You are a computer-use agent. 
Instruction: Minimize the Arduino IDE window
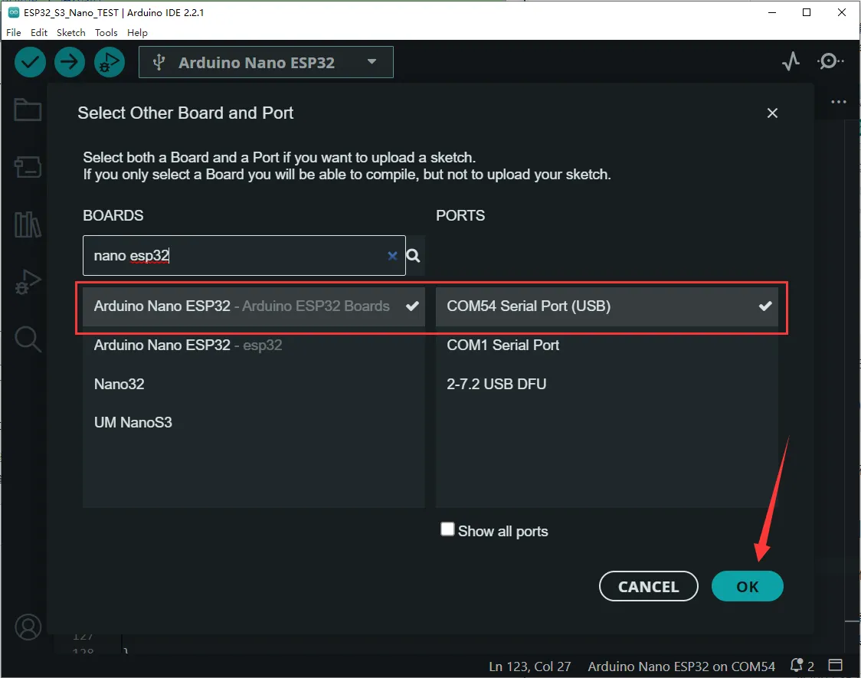(772, 12)
